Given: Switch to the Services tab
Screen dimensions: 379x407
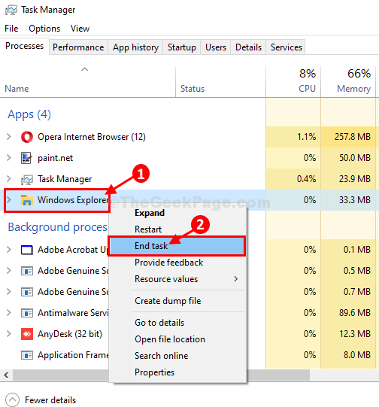Looking at the screenshot, I should pyautogui.click(x=287, y=47).
